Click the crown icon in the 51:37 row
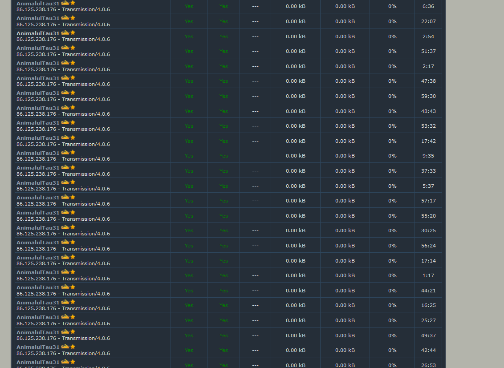 pyautogui.click(x=65, y=48)
